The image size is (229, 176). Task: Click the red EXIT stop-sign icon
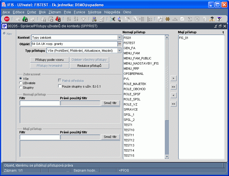(7, 19)
